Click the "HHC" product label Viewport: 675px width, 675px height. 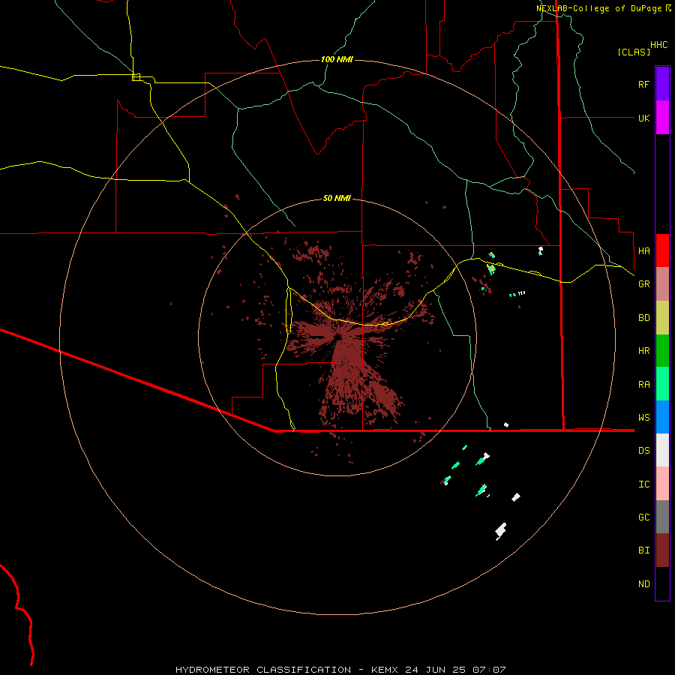[659, 45]
